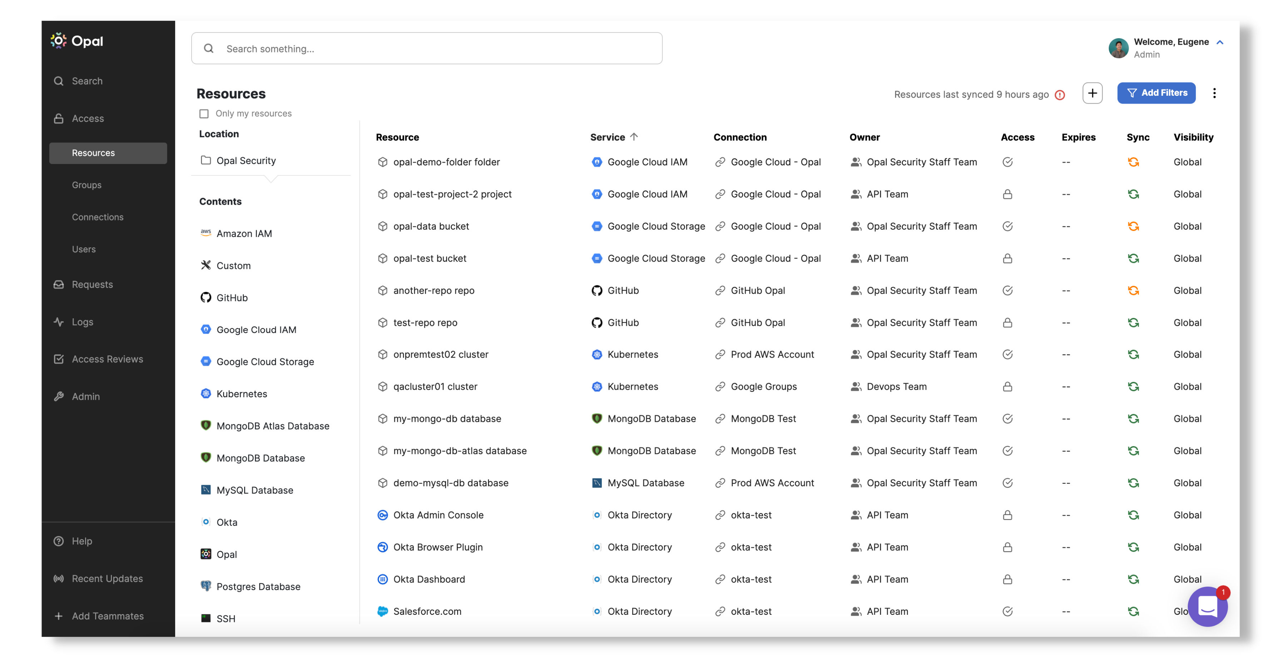Select Kubernetes in the Contents list

242,394
